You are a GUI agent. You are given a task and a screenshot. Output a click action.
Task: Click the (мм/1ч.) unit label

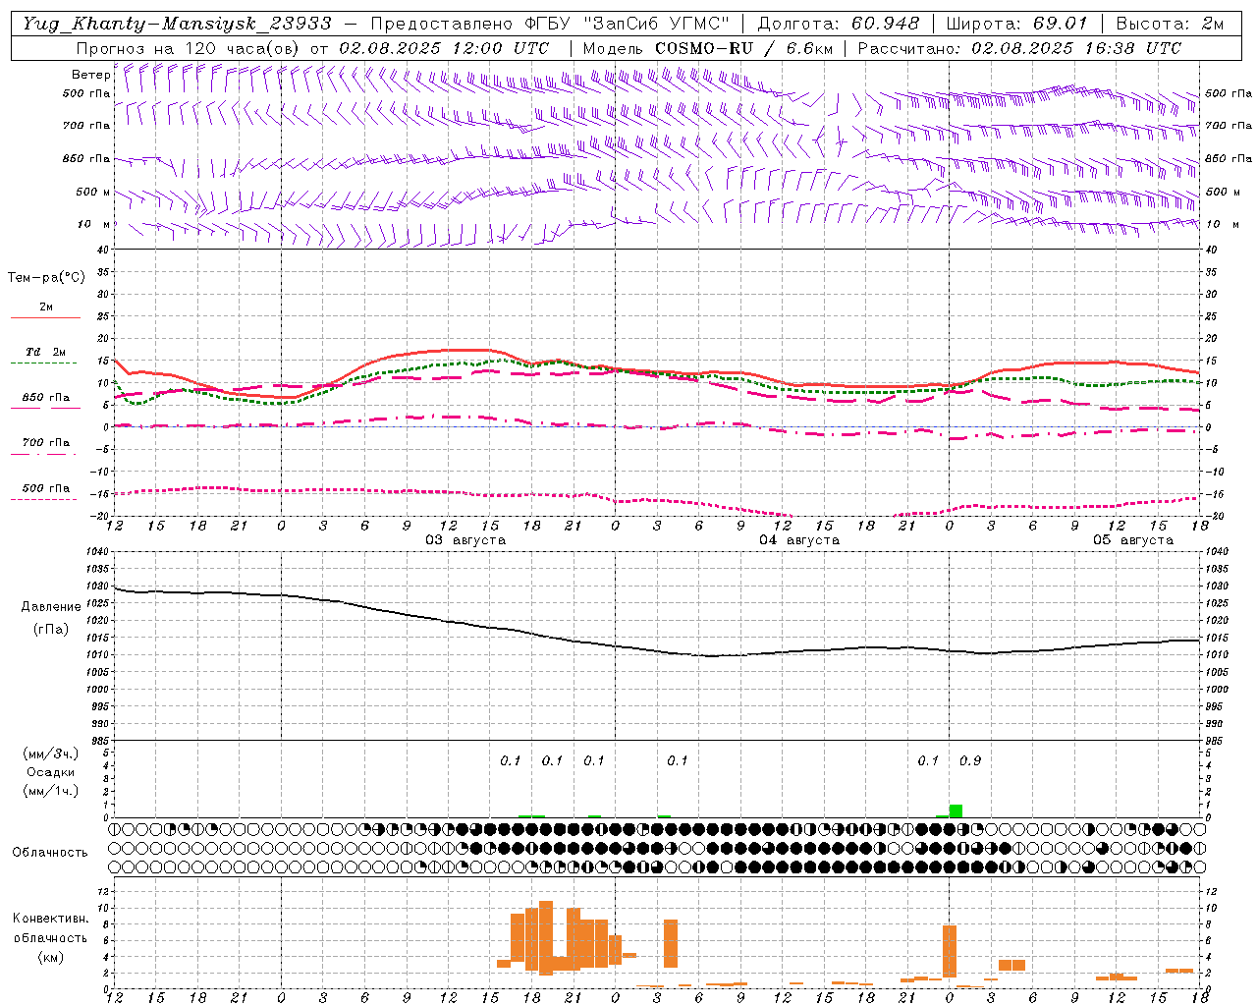pos(51,792)
